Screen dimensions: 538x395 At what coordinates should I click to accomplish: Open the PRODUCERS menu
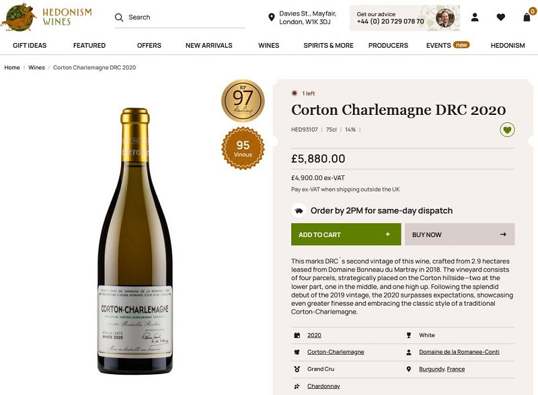[x=387, y=45]
